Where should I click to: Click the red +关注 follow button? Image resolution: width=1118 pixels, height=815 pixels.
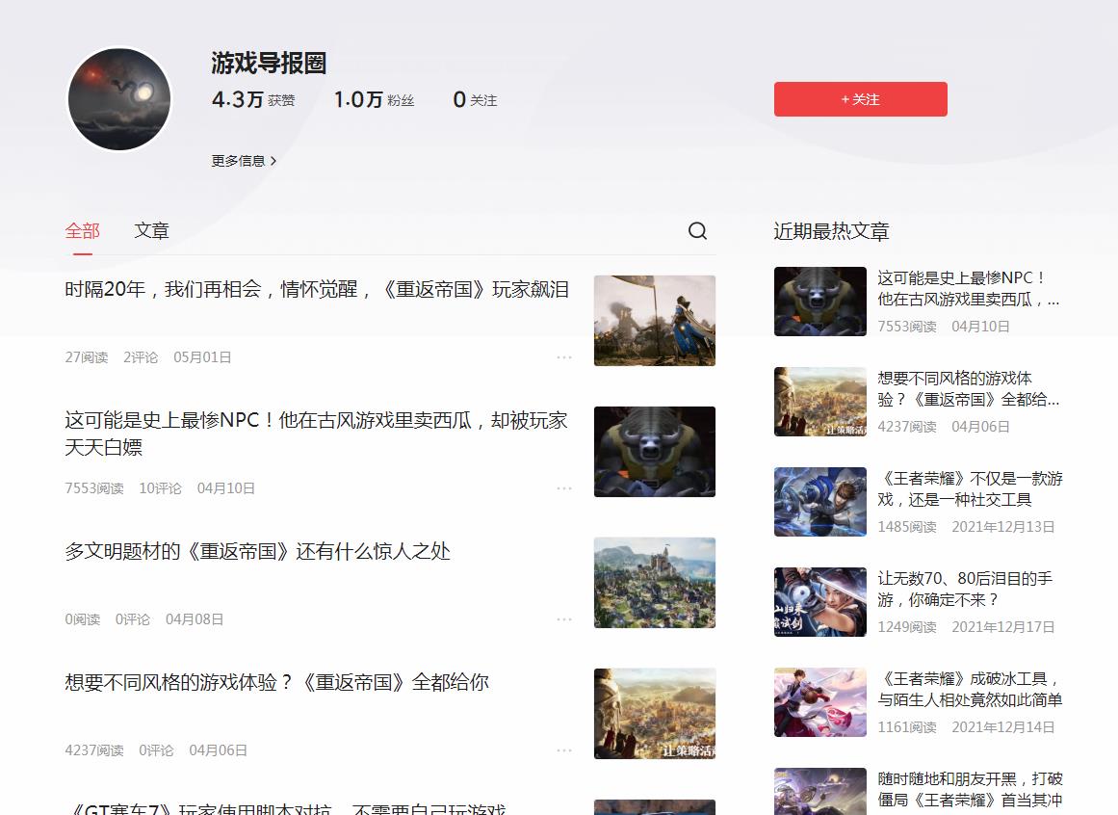[x=861, y=99]
